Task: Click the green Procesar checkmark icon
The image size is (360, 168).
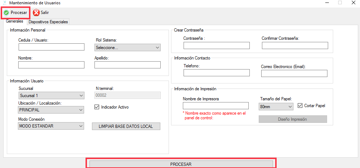Action: [6, 13]
